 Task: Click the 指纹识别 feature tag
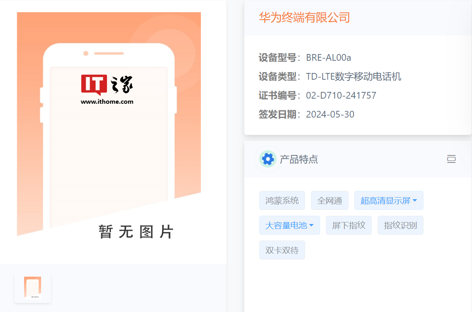tap(400, 225)
